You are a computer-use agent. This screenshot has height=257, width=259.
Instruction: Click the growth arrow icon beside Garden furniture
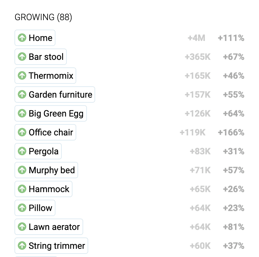22,94
